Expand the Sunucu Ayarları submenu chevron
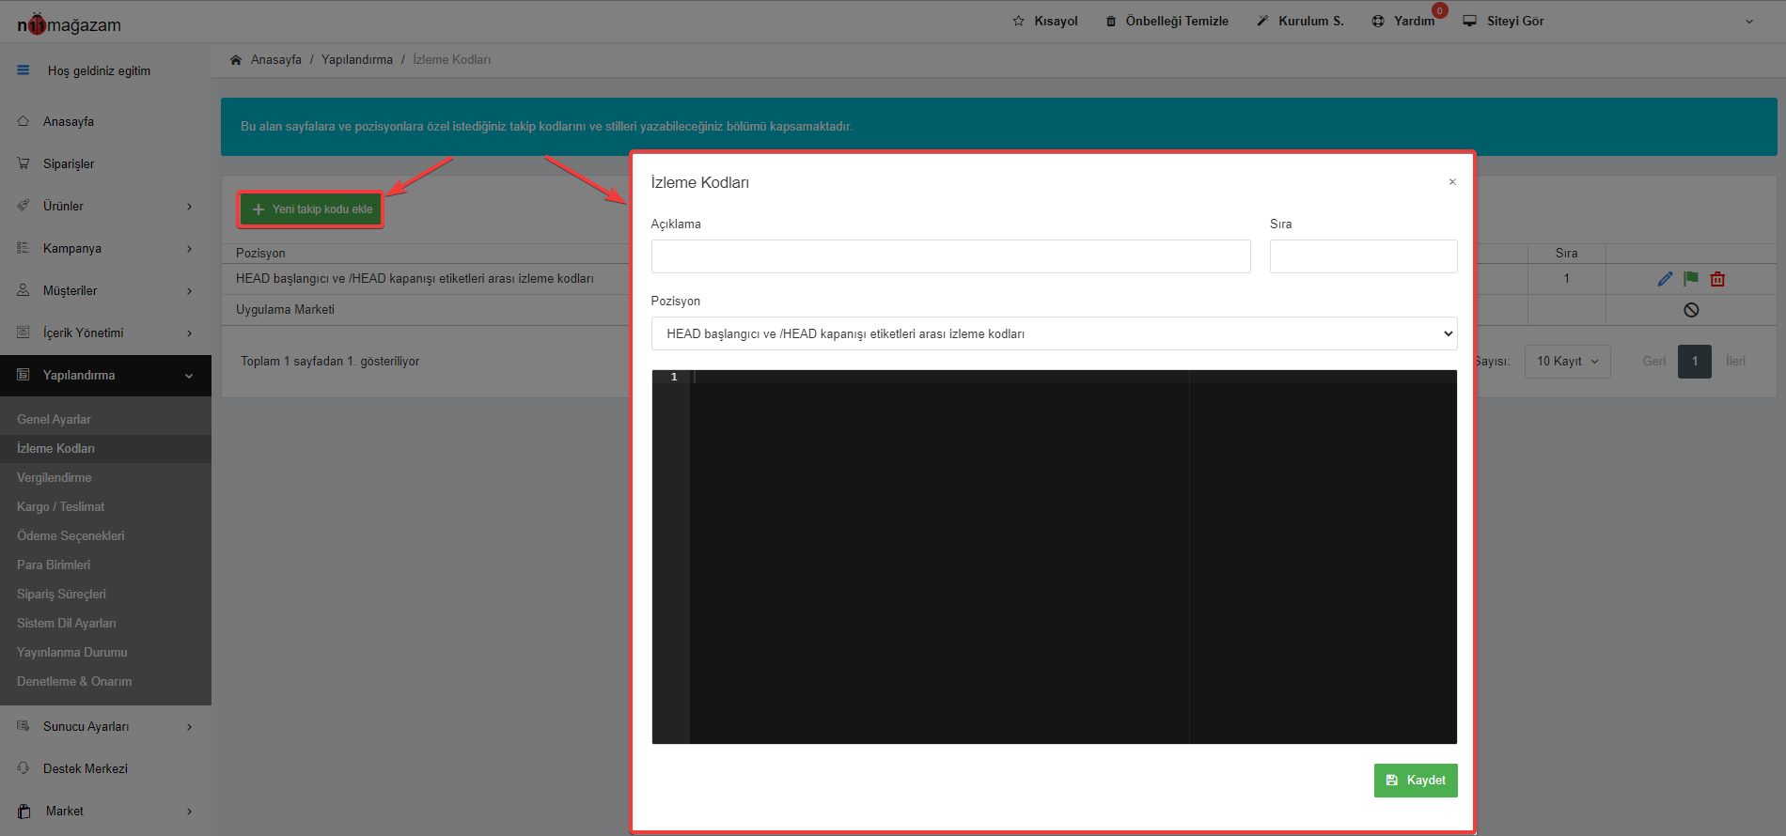The width and height of the screenshot is (1786, 836). coord(189,727)
